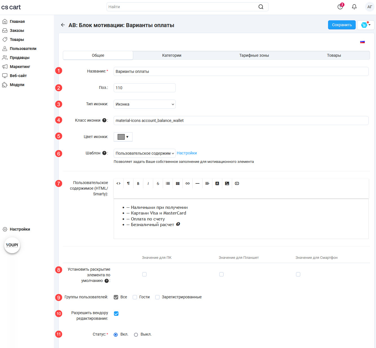
Task: Select the Выкл. status radio button
Action: coord(136,335)
